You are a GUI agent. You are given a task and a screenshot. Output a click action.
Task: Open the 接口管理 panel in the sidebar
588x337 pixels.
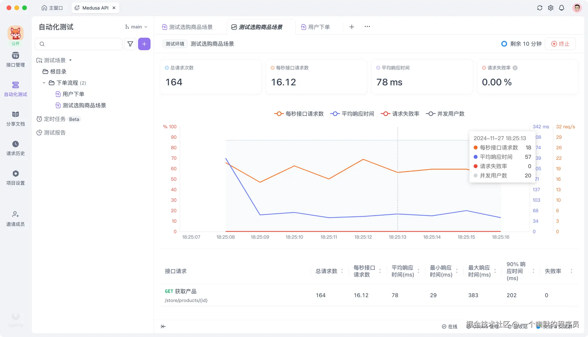(x=16, y=60)
